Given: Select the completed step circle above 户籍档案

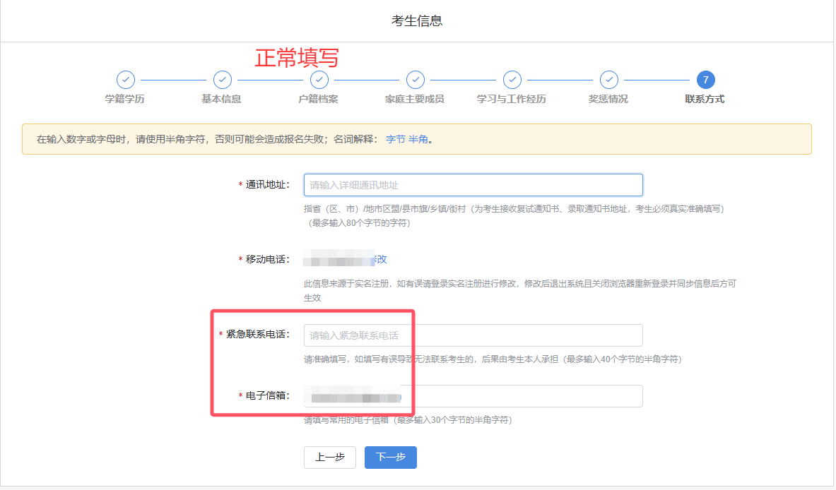Looking at the screenshot, I should [x=319, y=80].
